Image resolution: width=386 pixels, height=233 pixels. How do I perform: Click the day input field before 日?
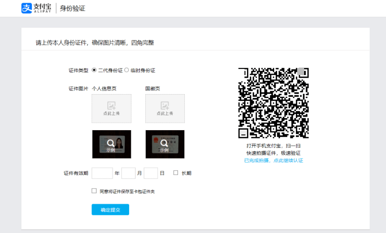tap(151, 173)
